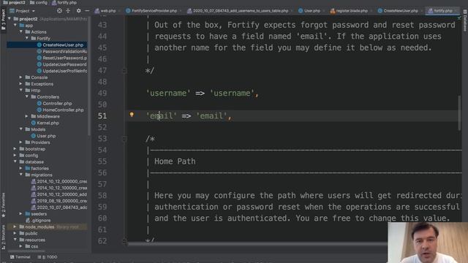Click the Project panel vertical scrollbar
This screenshot has height=263, width=468.
click(x=89, y=76)
